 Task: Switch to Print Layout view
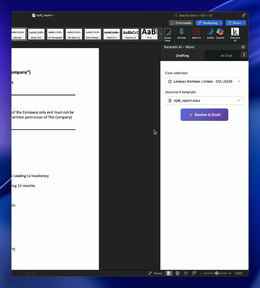point(169,273)
